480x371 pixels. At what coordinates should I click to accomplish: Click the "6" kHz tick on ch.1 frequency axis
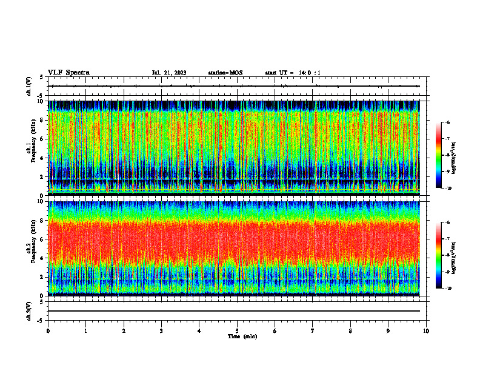point(42,139)
